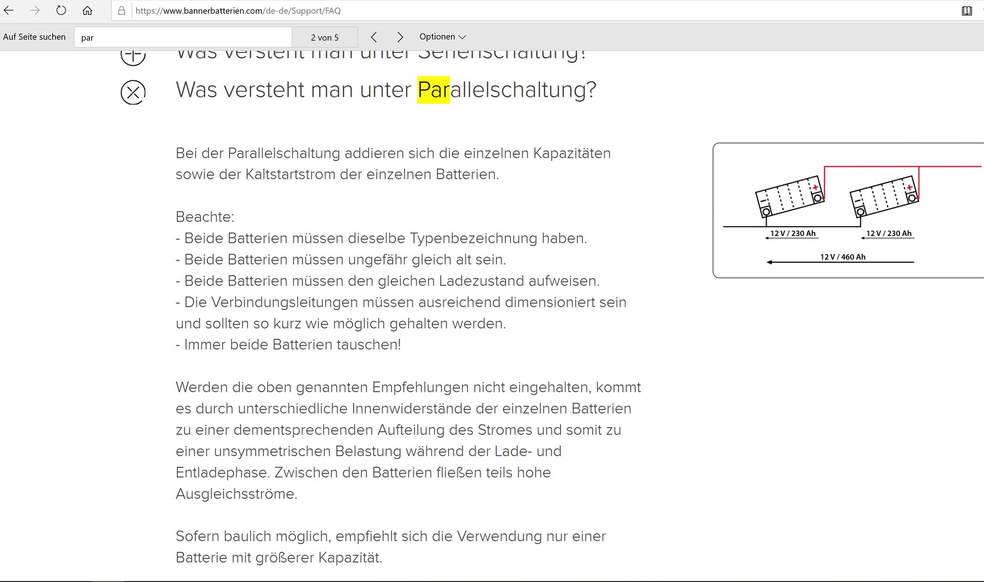
Task: Click 'Was versteht man unter Parallelschaltung?' heading
Action: [x=385, y=90]
